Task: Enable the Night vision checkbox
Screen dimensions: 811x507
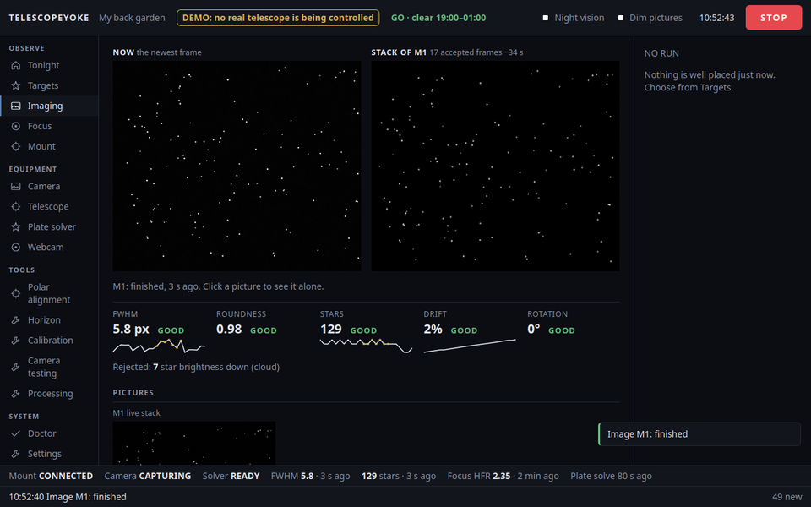Action: click(545, 18)
